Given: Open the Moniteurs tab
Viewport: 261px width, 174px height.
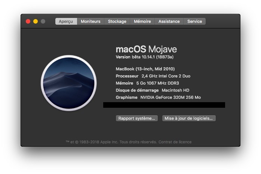Looking at the screenshot, I should coord(90,21).
